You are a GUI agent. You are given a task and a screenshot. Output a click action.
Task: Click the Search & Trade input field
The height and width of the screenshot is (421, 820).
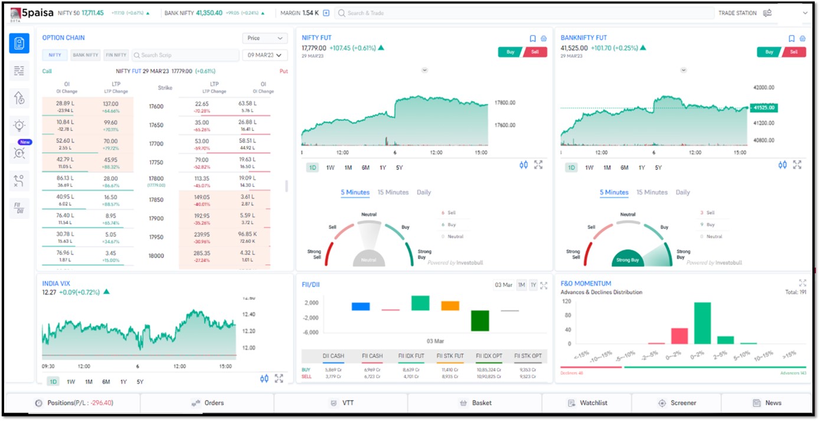coord(524,12)
